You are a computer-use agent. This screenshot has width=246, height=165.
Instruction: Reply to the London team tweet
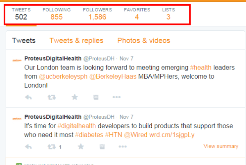(x=28, y=97)
